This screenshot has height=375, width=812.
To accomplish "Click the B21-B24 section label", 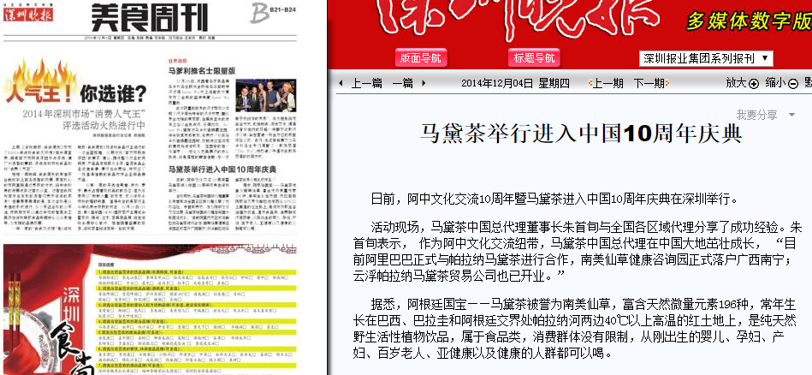I will point(284,9).
